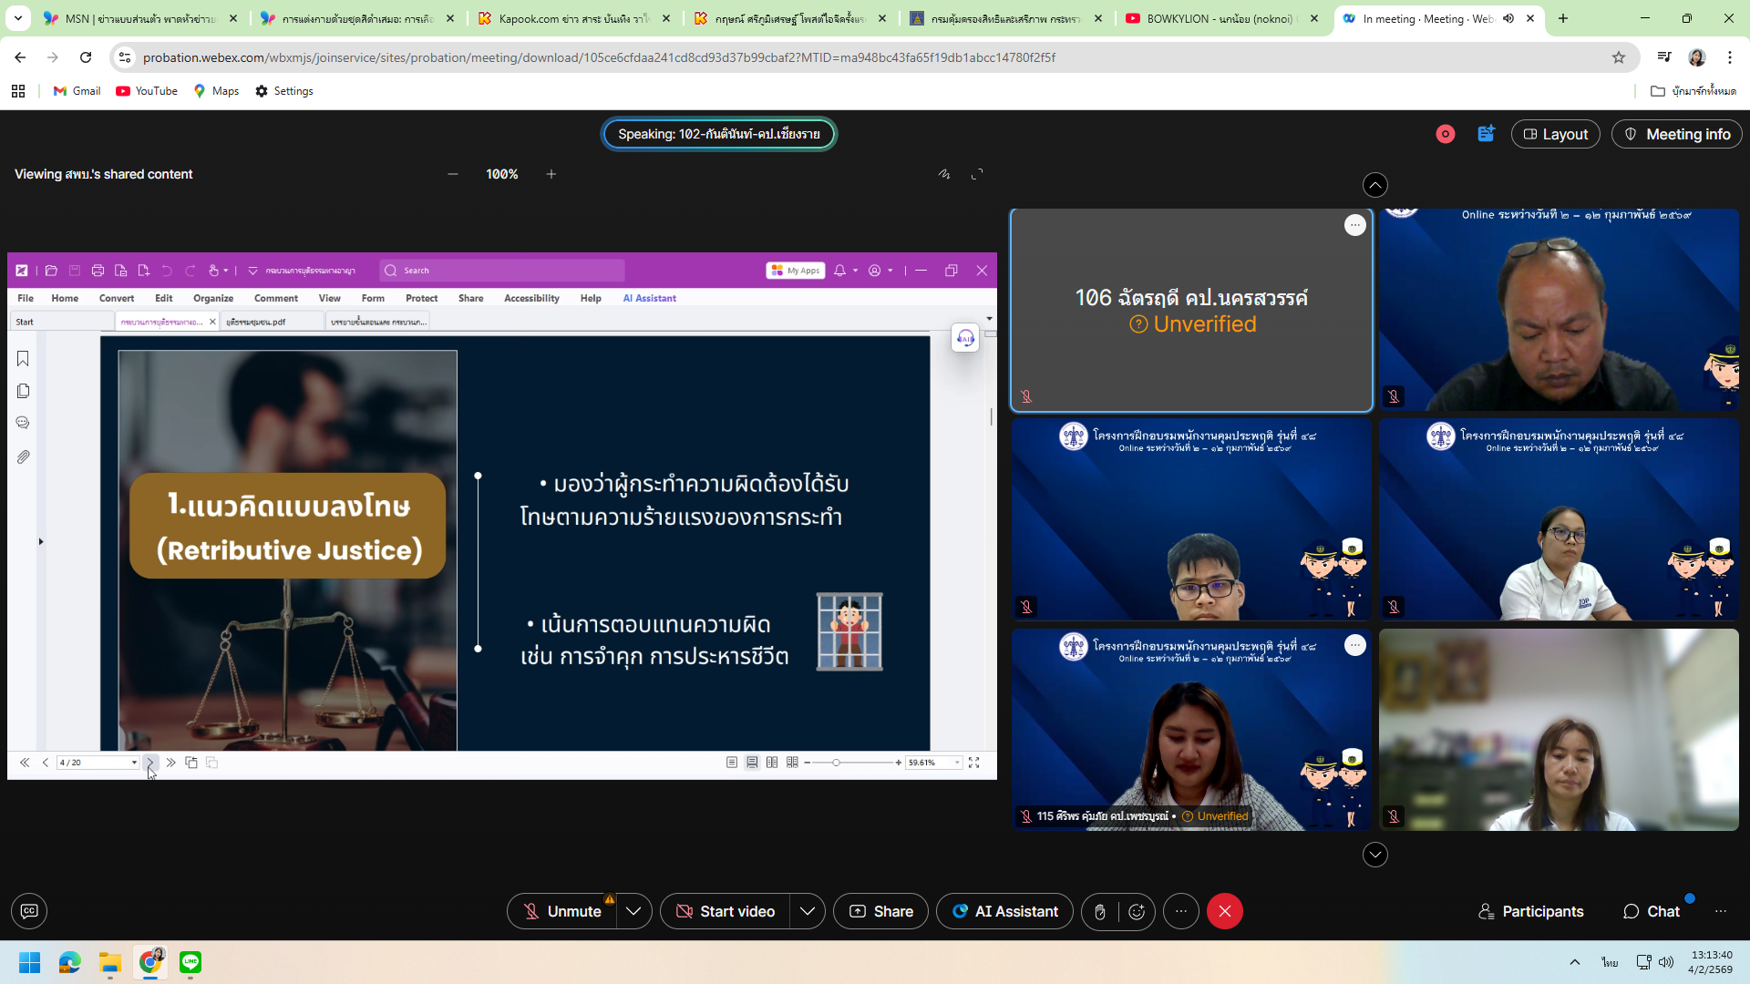Mute the Webex browser tab audio

tap(1508, 18)
